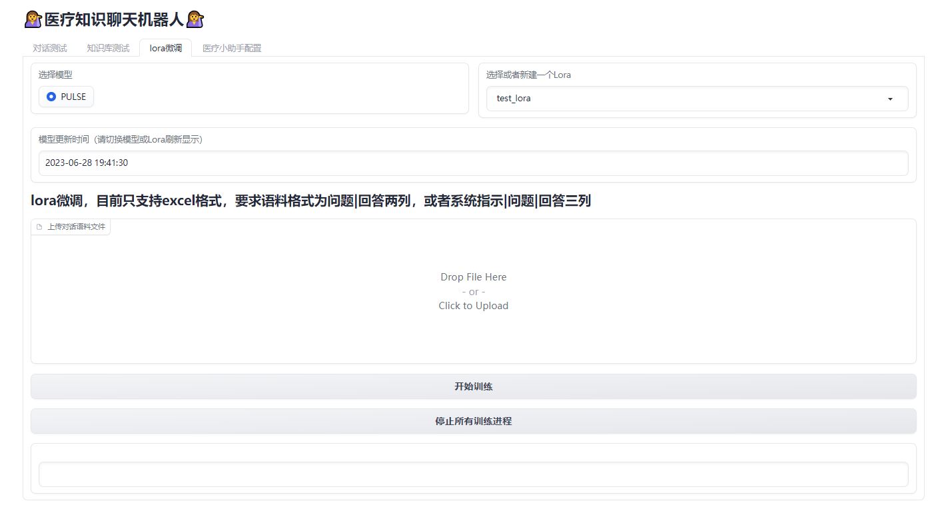Image resolution: width=950 pixels, height=519 pixels.
Task: Open the 医疗小助手配置 tab
Action: coord(232,48)
